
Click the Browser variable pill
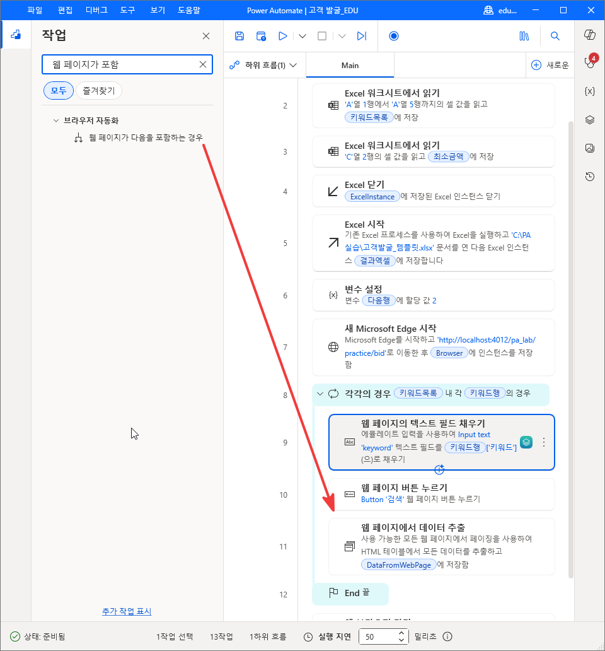pos(449,353)
